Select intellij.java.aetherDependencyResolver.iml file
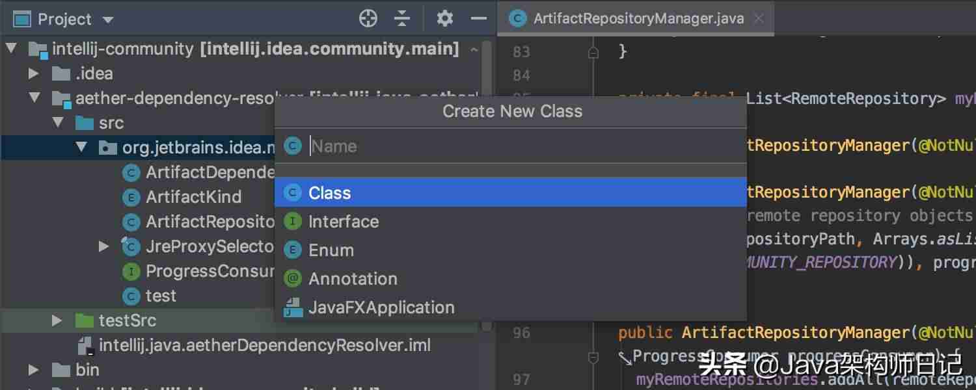Screen dimensions: 976x390 [x=264, y=345]
